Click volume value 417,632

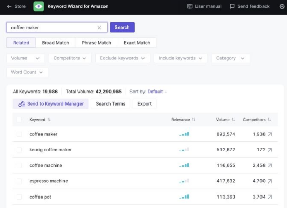226,181
